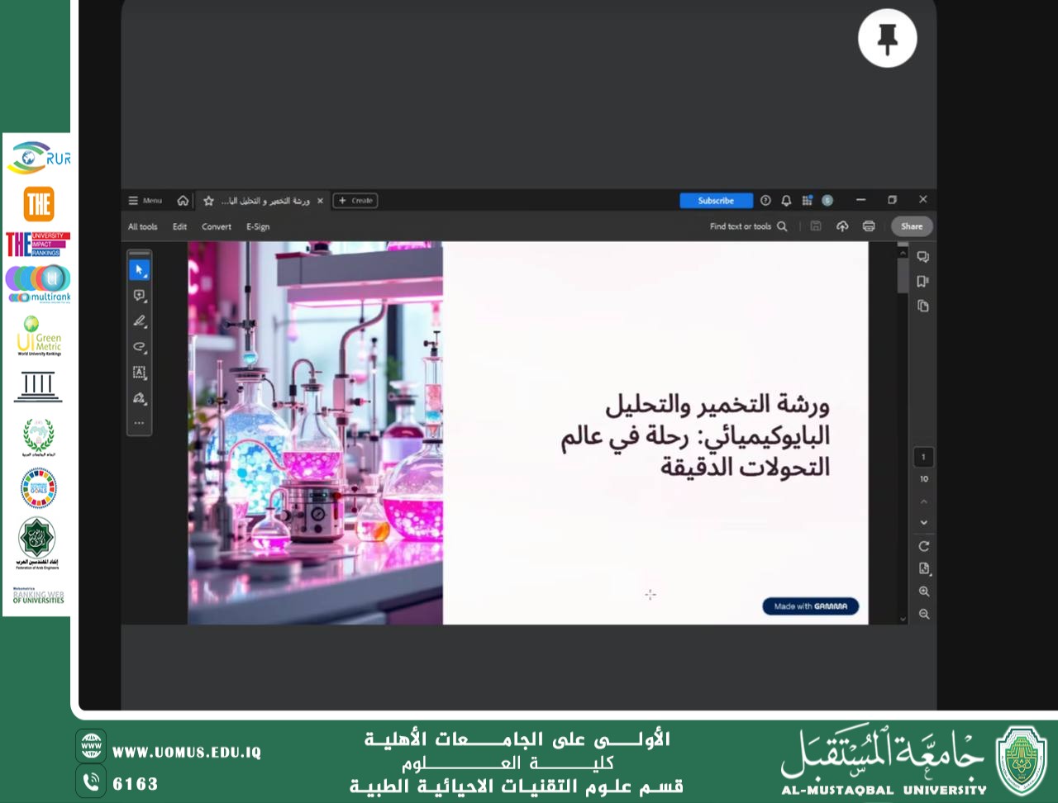Rotate the current page

pos(923,545)
